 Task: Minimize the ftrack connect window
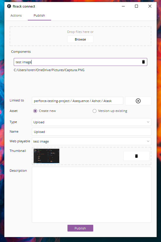[x=123, y=6]
